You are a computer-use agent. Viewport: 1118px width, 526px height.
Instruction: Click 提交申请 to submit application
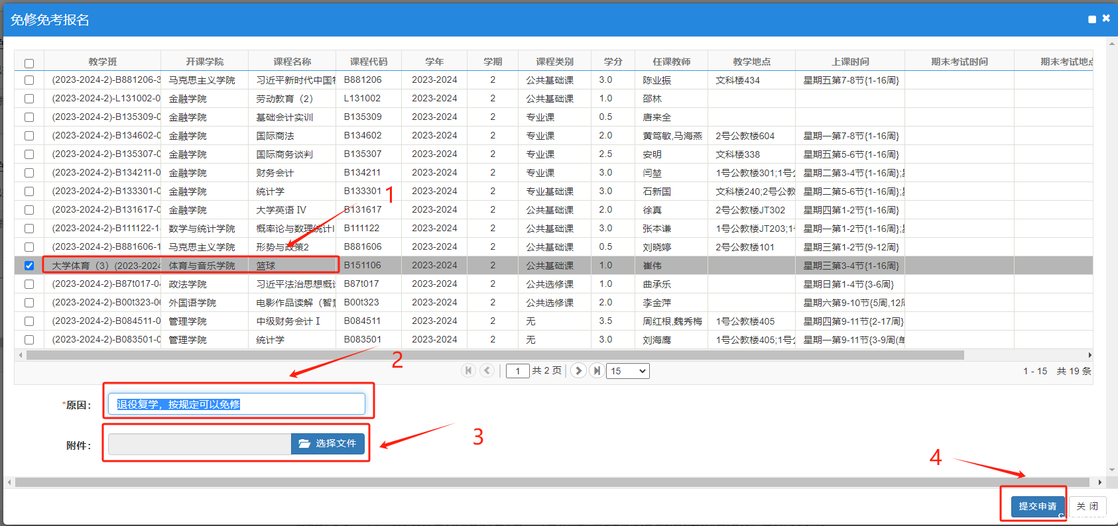click(x=1037, y=506)
